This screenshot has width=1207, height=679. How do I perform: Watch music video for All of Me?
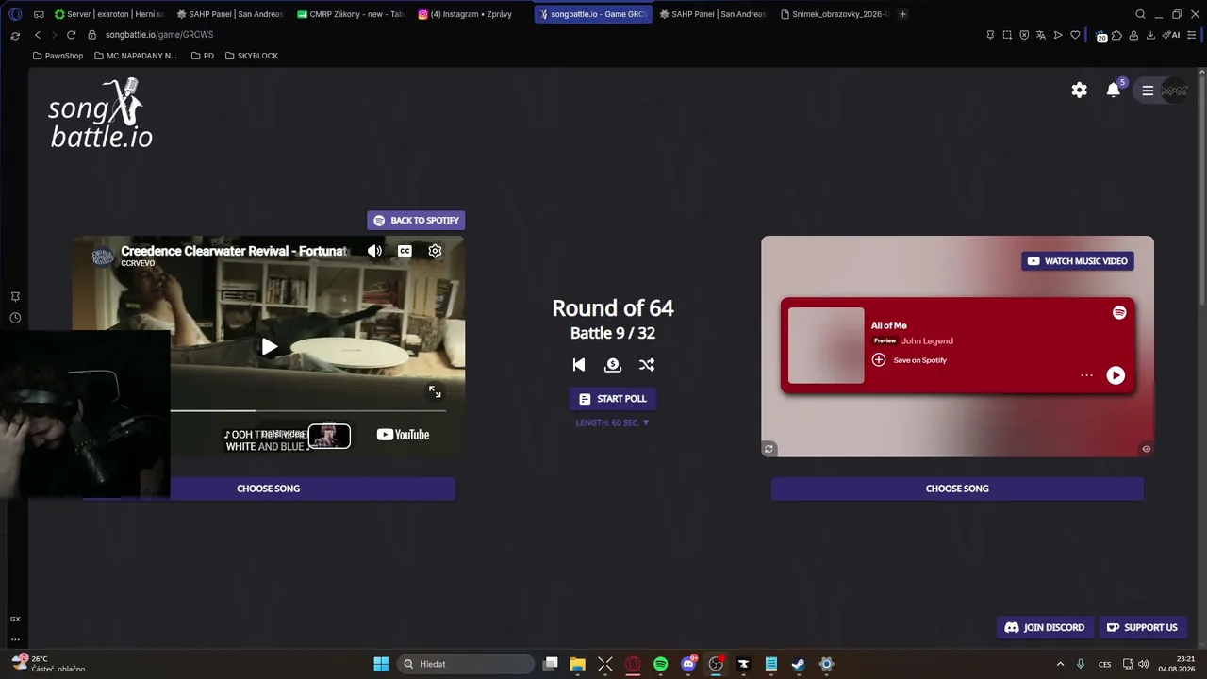[1078, 261]
